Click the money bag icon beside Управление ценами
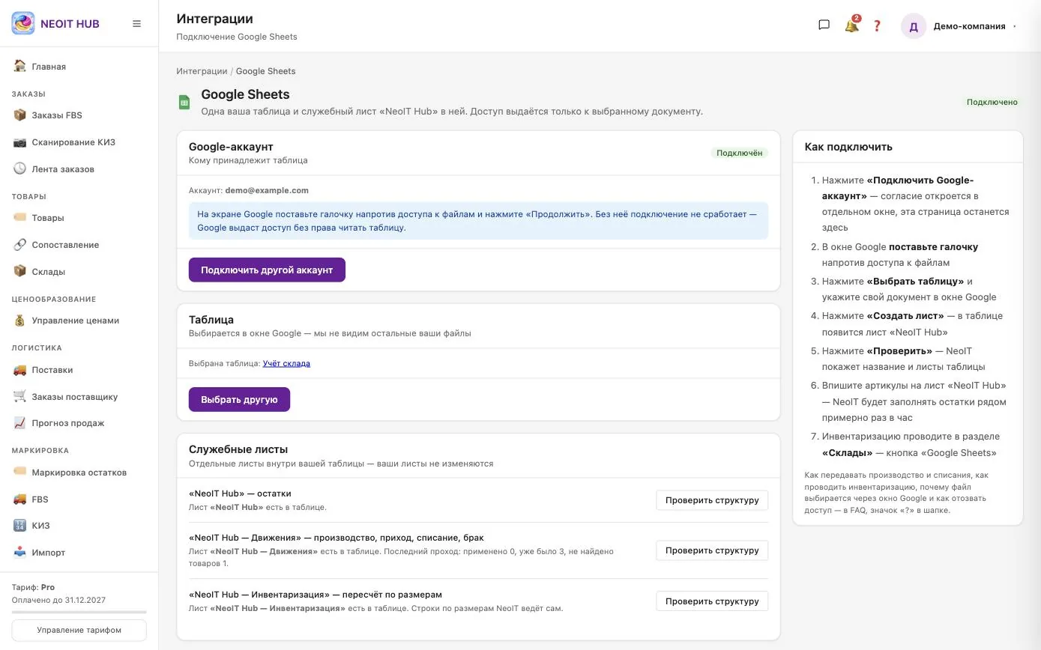1041x650 pixels. (20, 320)
